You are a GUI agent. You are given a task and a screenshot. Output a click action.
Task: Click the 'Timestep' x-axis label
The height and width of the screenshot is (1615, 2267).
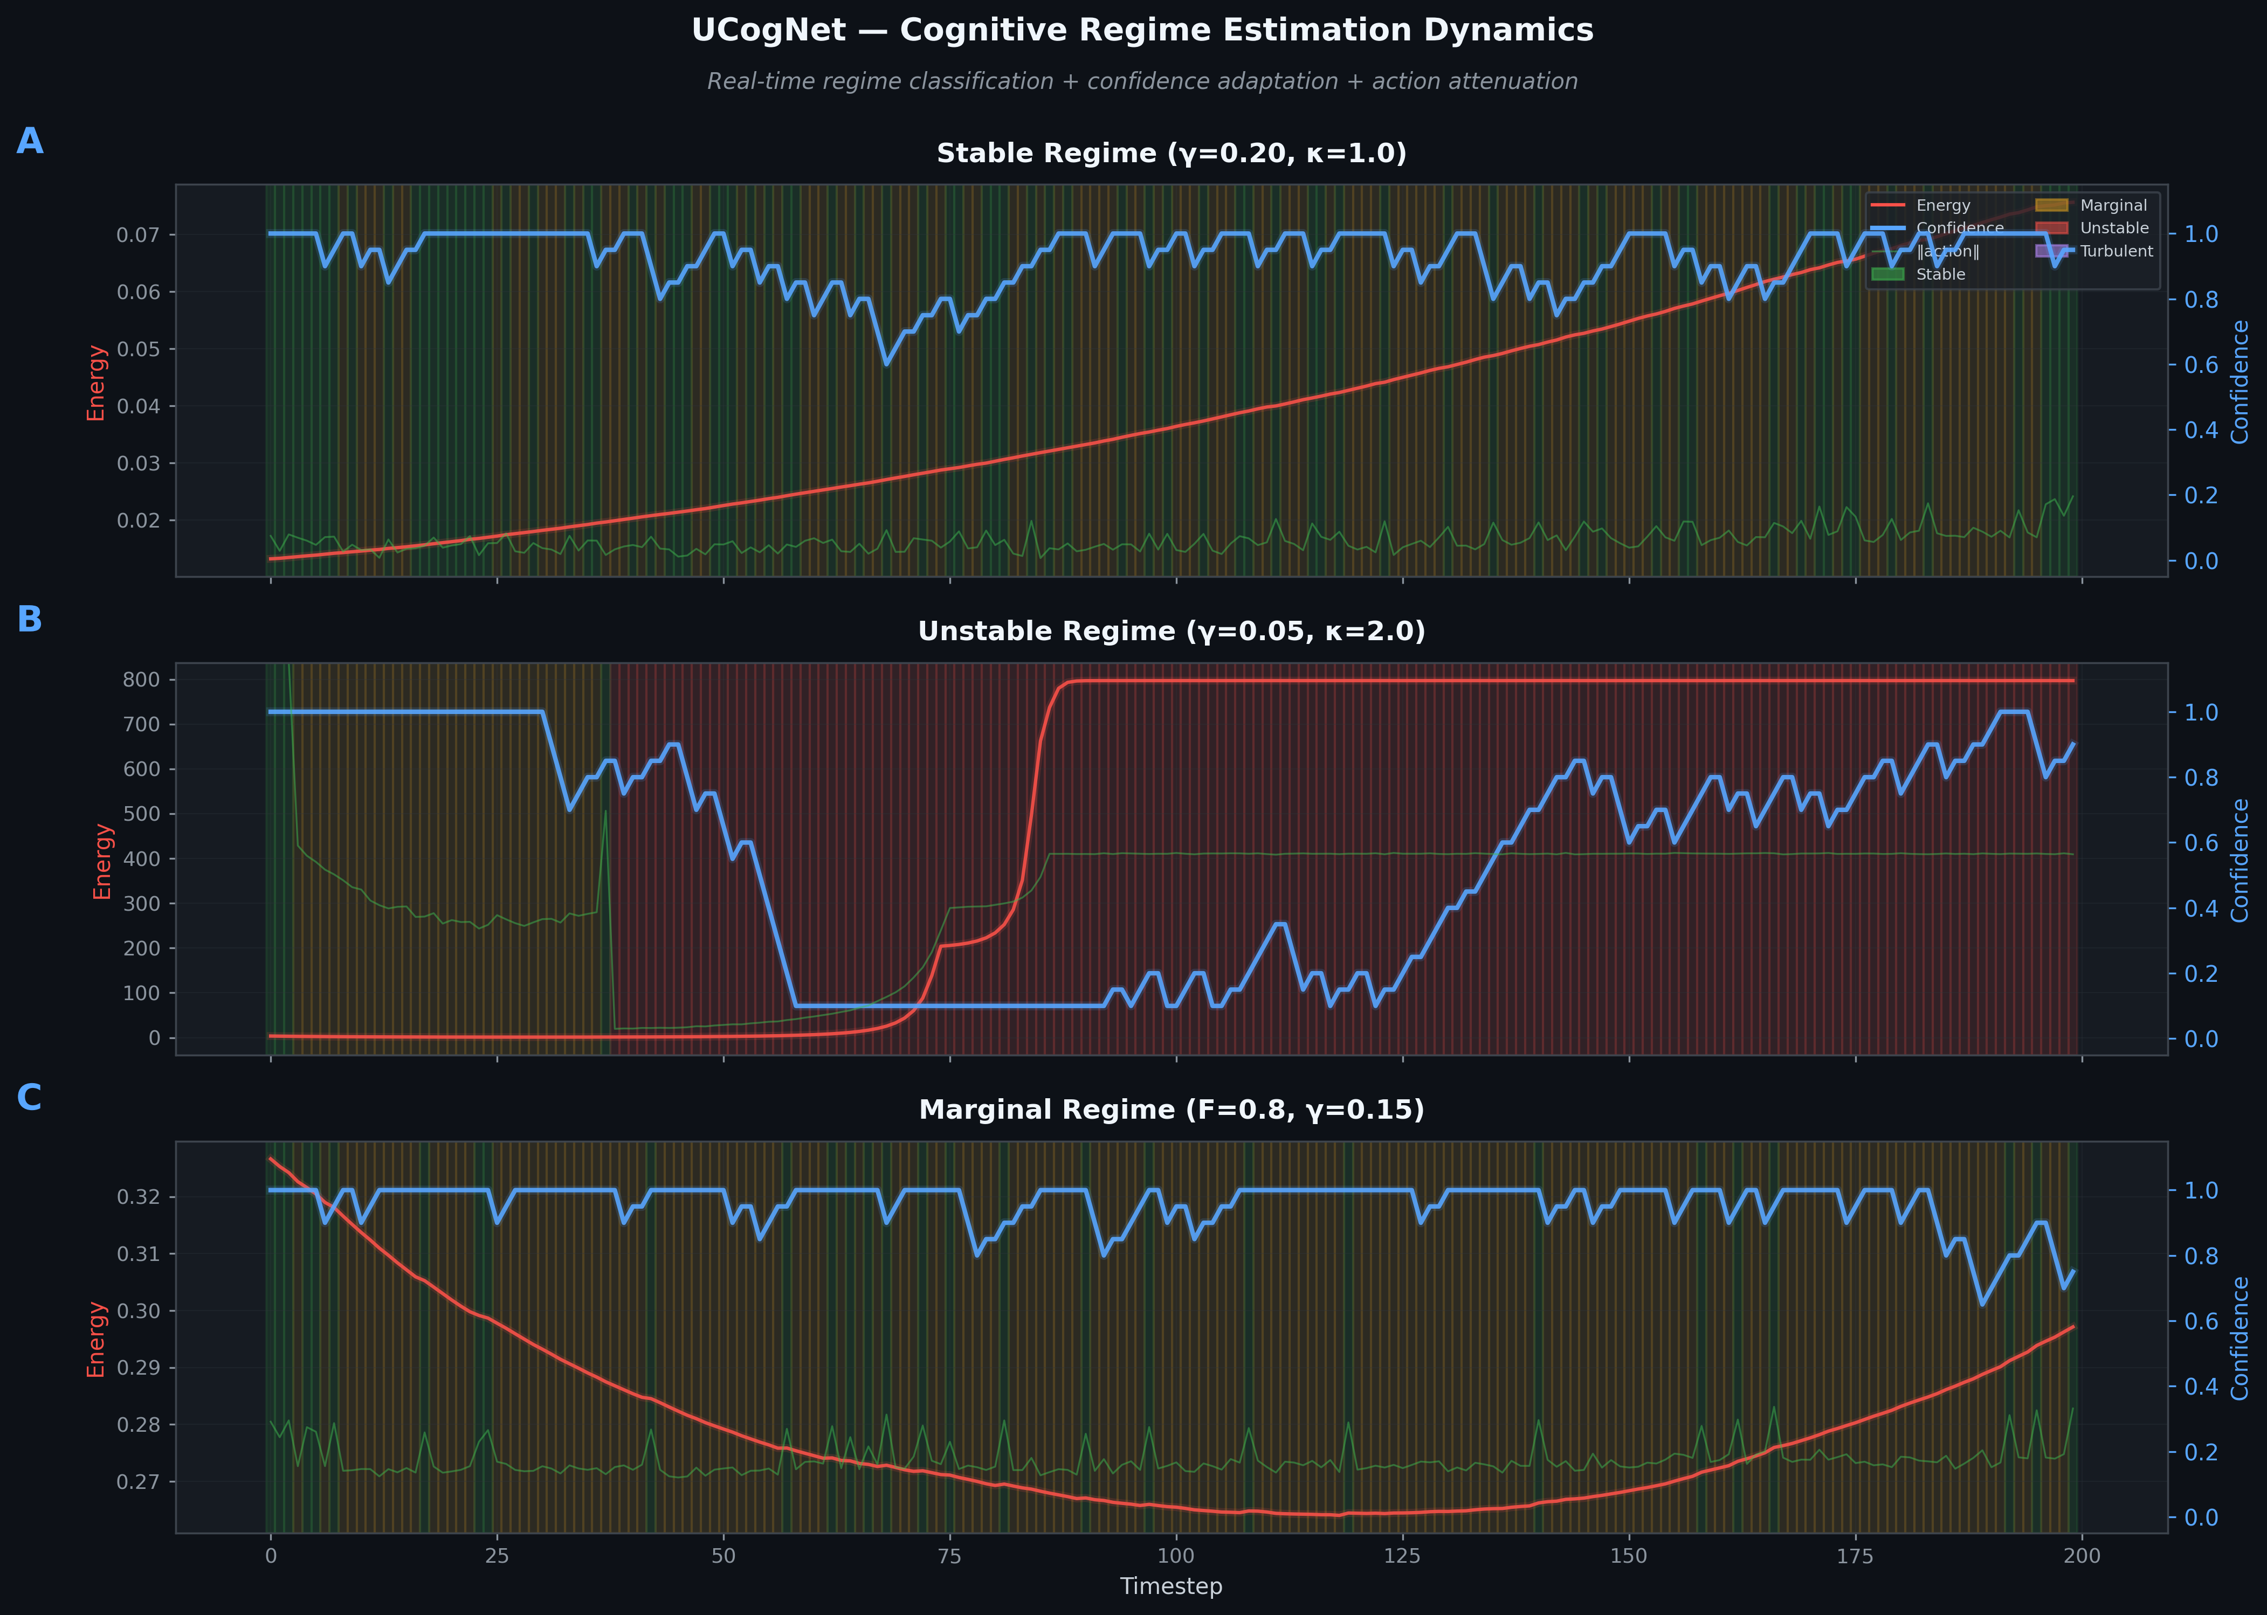pos(1172,1586)
